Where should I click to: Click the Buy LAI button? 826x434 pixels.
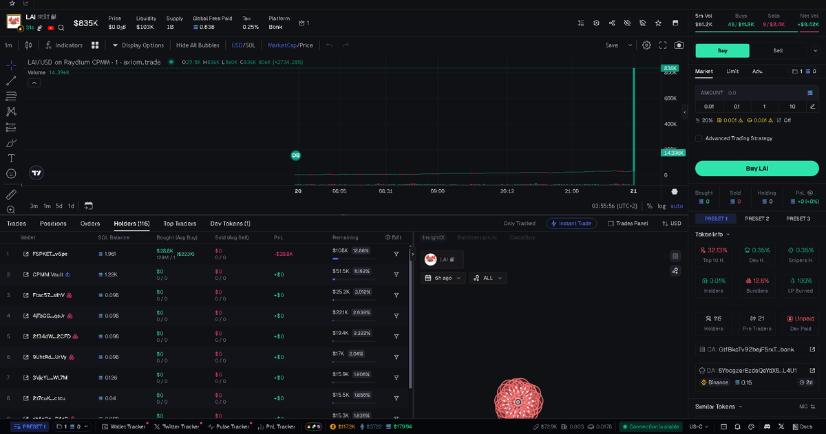[756, 169]
